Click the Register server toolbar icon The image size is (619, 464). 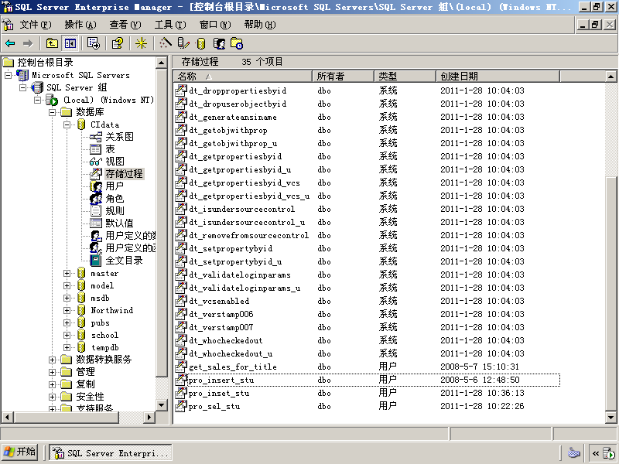[183, 43]
